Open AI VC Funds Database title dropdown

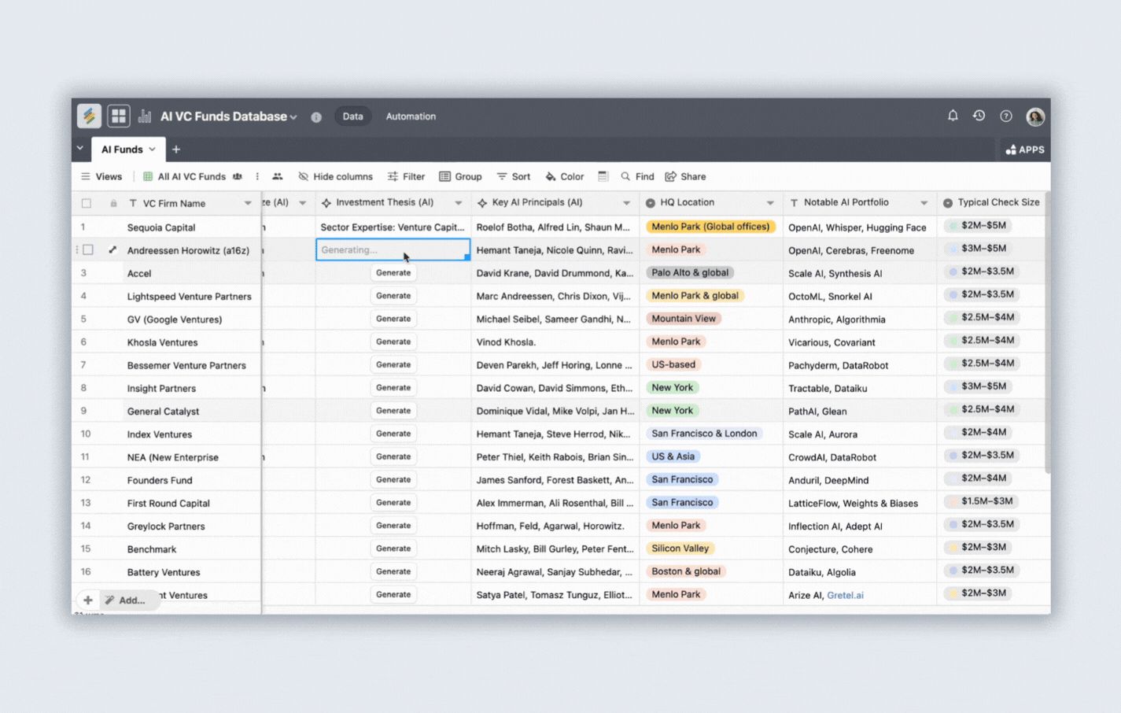[x=293, y=117]
